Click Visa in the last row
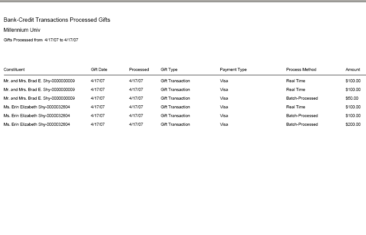 coord(224,124)
